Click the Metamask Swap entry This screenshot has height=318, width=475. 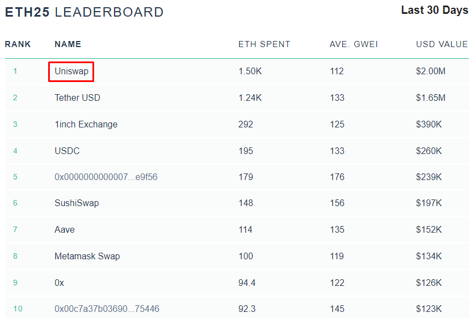(87, 257)
